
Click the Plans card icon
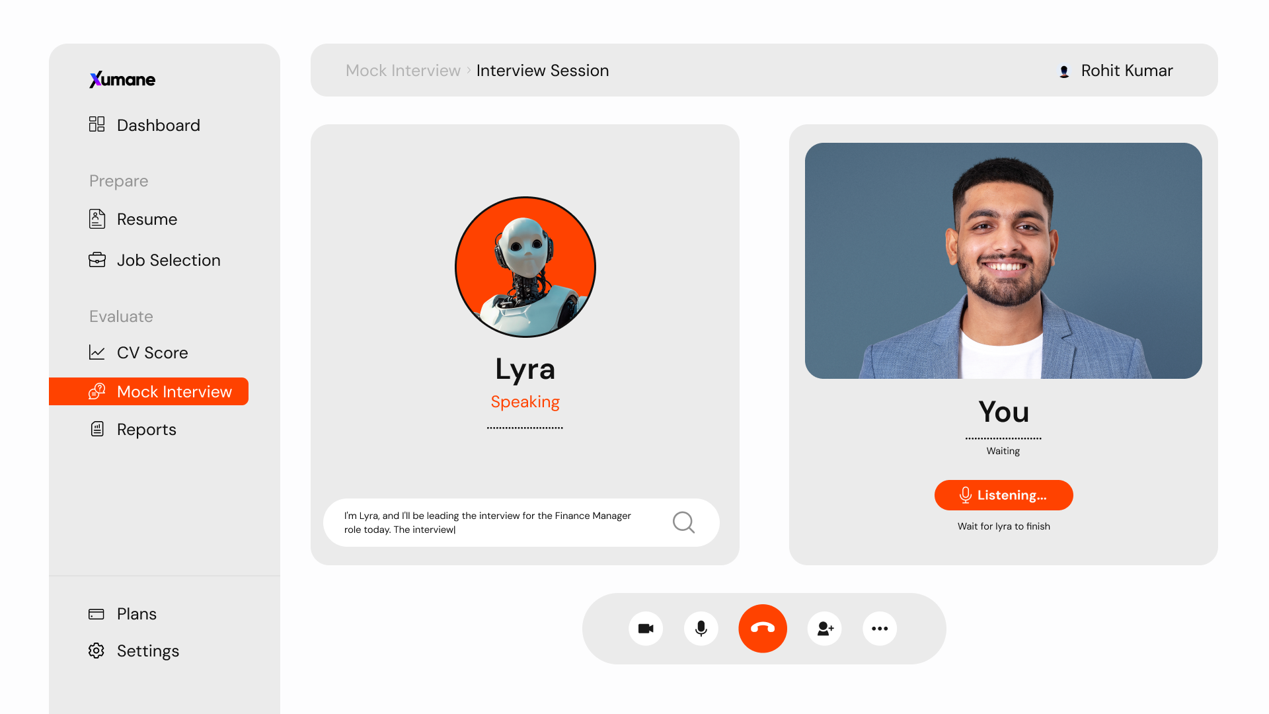coord(96,614)
